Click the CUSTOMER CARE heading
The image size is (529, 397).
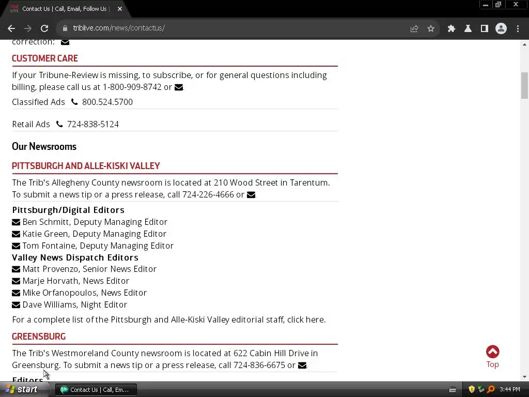(45, 58)
